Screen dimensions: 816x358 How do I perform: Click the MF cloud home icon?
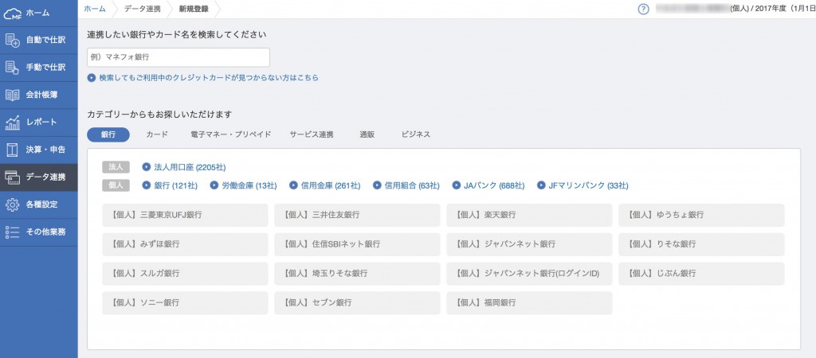point(12,13)
